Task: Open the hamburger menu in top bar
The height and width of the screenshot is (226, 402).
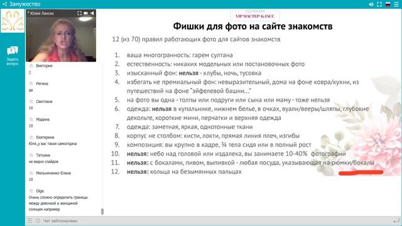Action: point(396,4)
